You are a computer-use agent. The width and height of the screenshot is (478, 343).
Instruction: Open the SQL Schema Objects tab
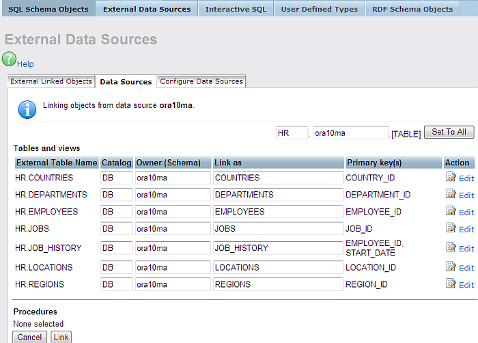coord(48,9)
